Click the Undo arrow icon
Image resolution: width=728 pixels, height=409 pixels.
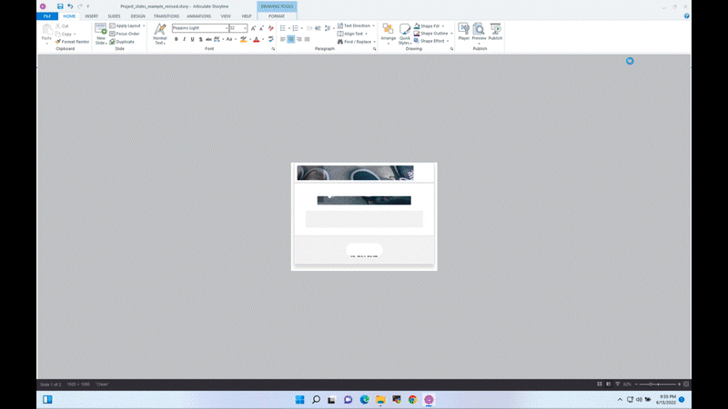click(x=70, y=6)
